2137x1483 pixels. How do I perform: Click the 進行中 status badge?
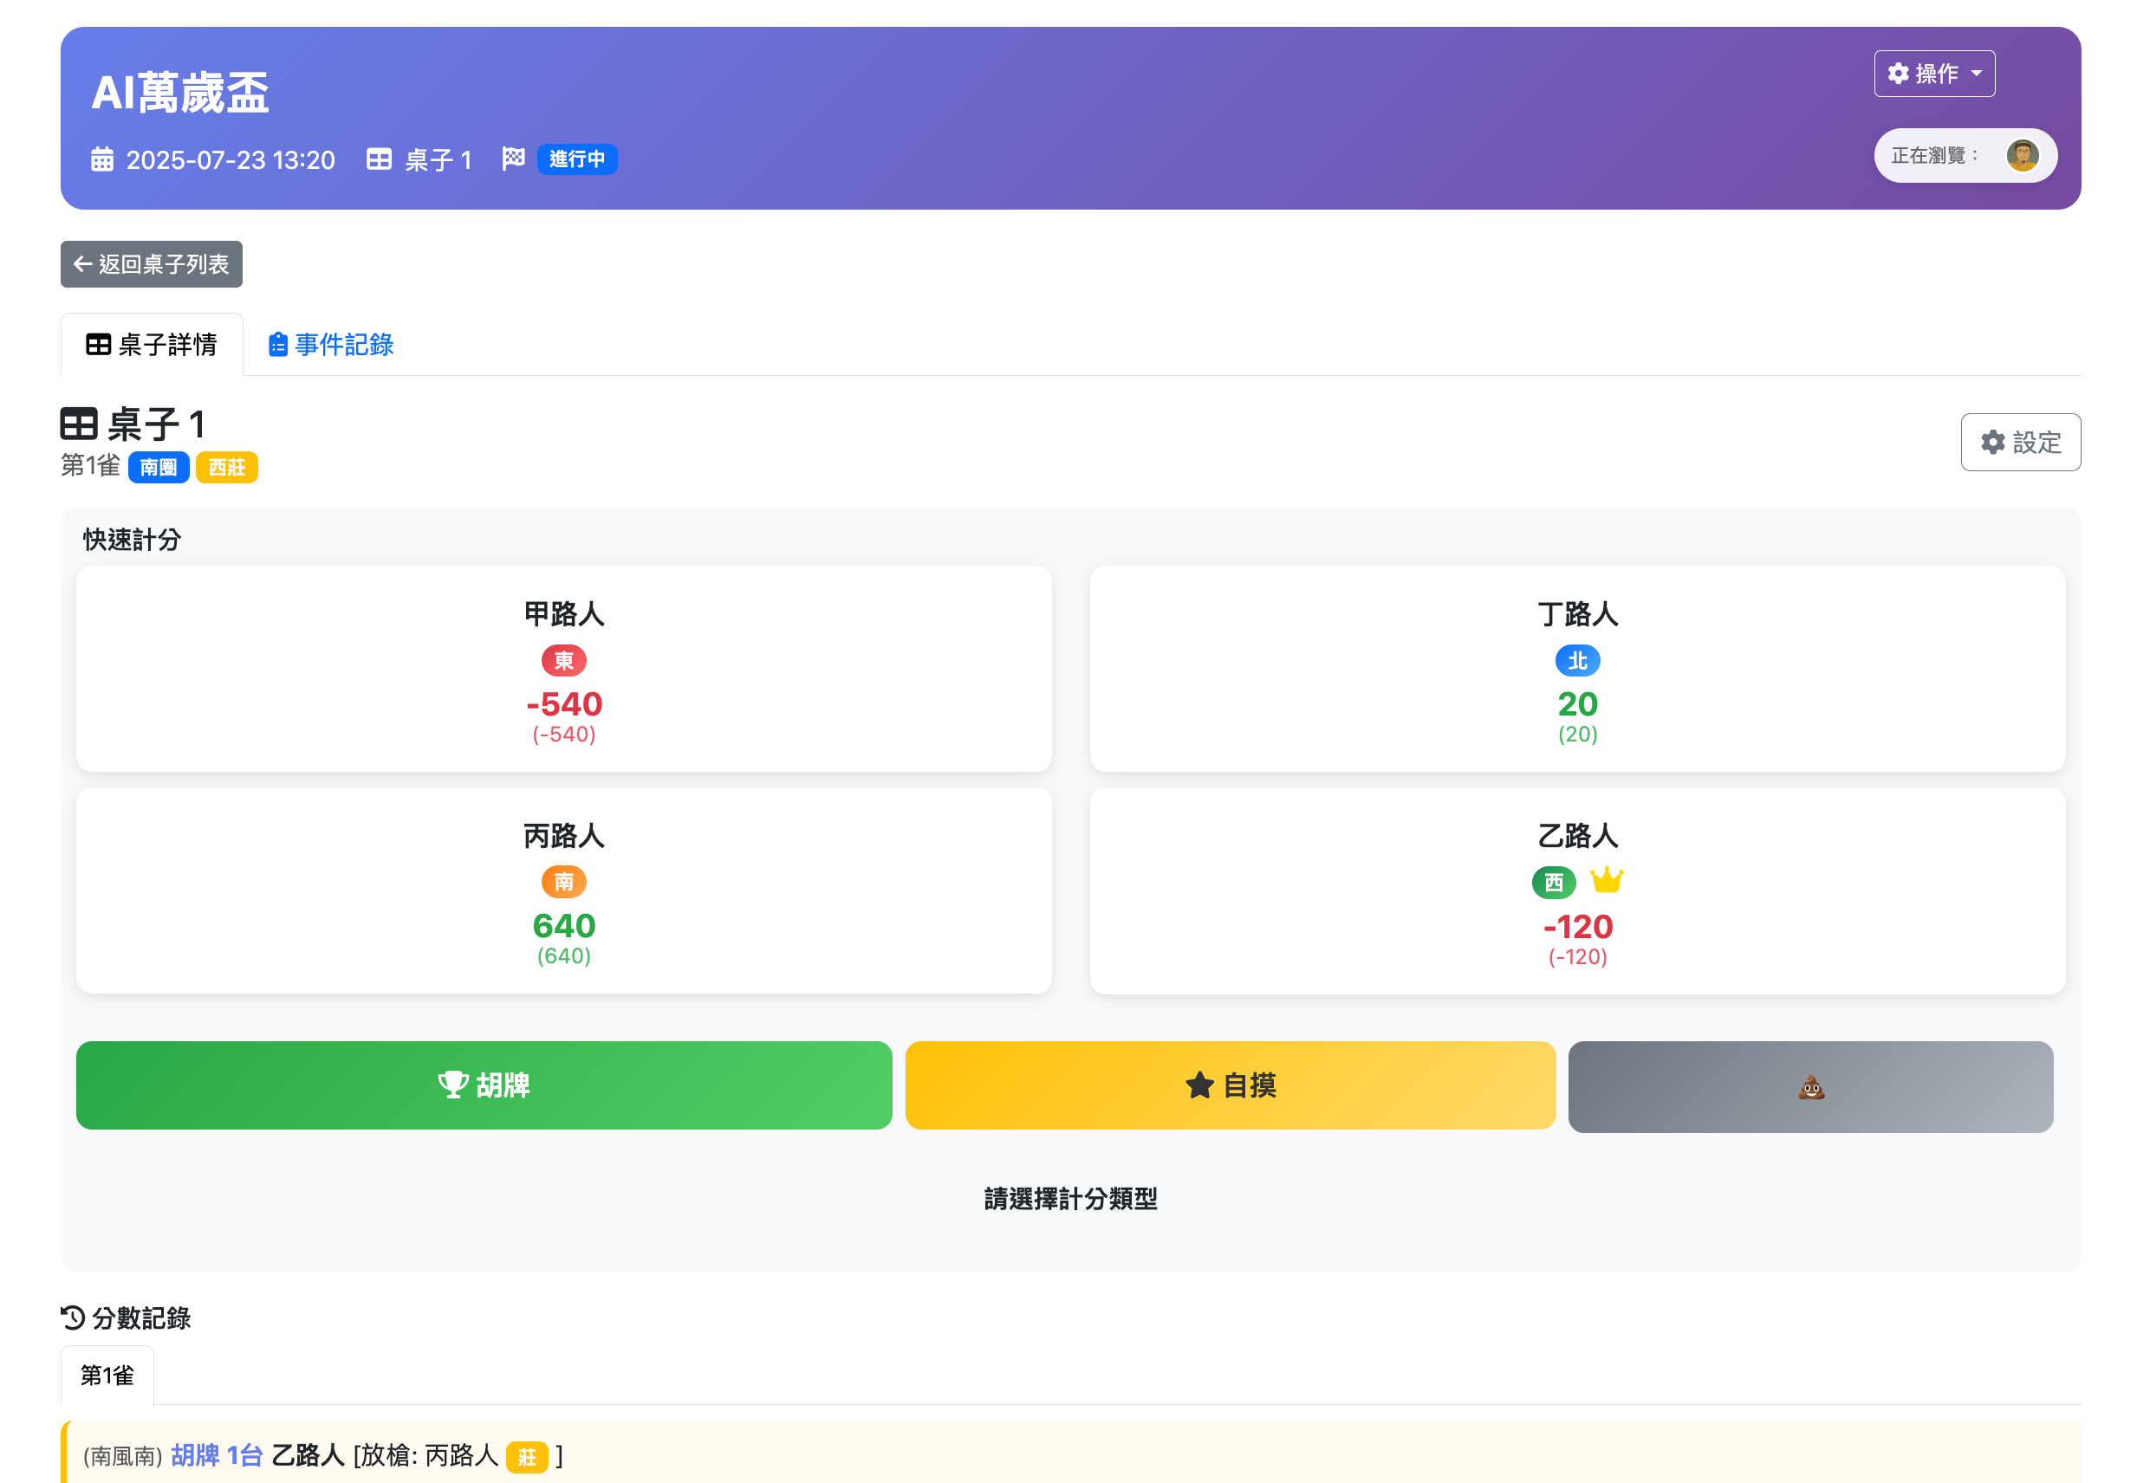click(x=577, y=159)
